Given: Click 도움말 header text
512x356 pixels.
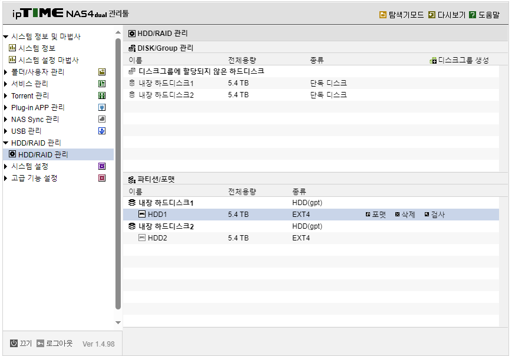Looking at the screenshot, I should [x=489, y=15].
